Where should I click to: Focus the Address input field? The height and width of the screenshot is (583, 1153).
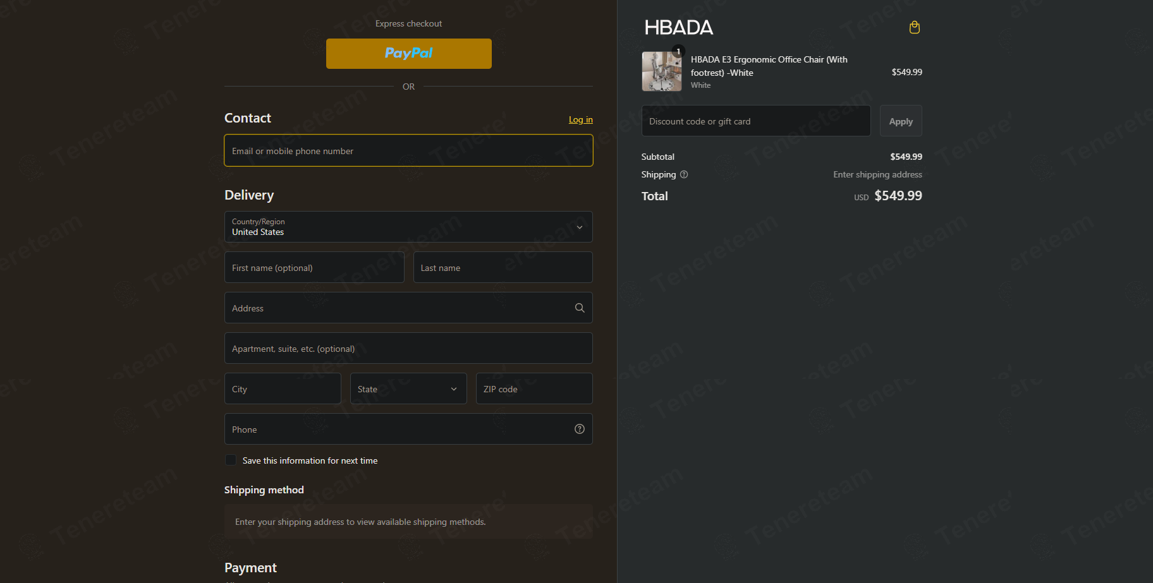(x=408, y=308)
